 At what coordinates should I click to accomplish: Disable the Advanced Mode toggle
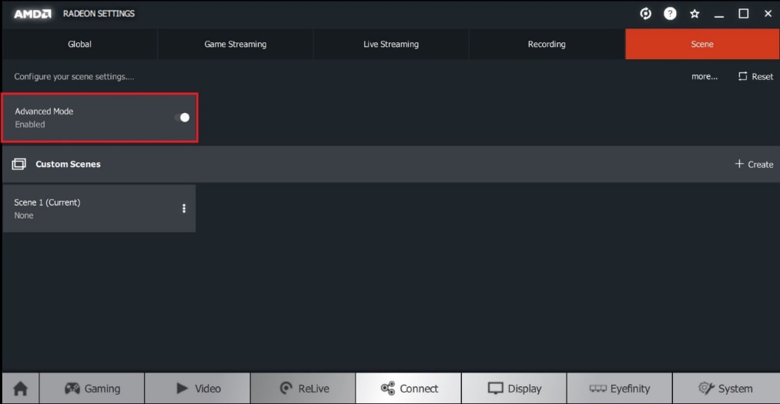click(x=182, y=117)
